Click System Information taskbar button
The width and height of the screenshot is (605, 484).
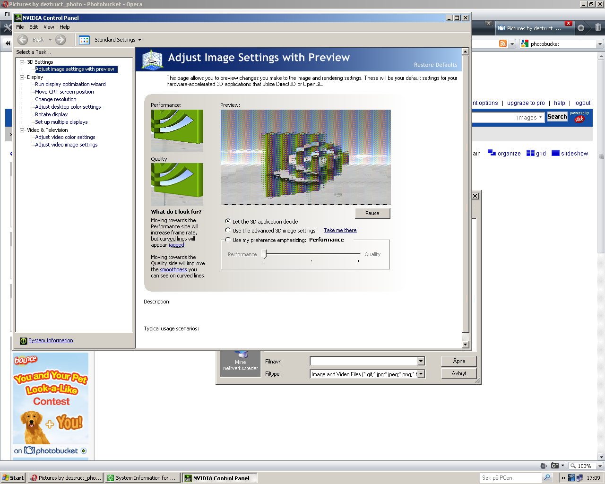[143, 478]
